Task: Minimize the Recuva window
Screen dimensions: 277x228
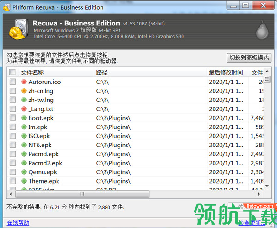Action: point(233,6)
